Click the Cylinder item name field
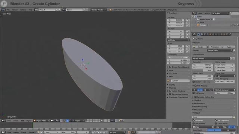This screenshot has height=134, width=239. click(x=180, y=81)
